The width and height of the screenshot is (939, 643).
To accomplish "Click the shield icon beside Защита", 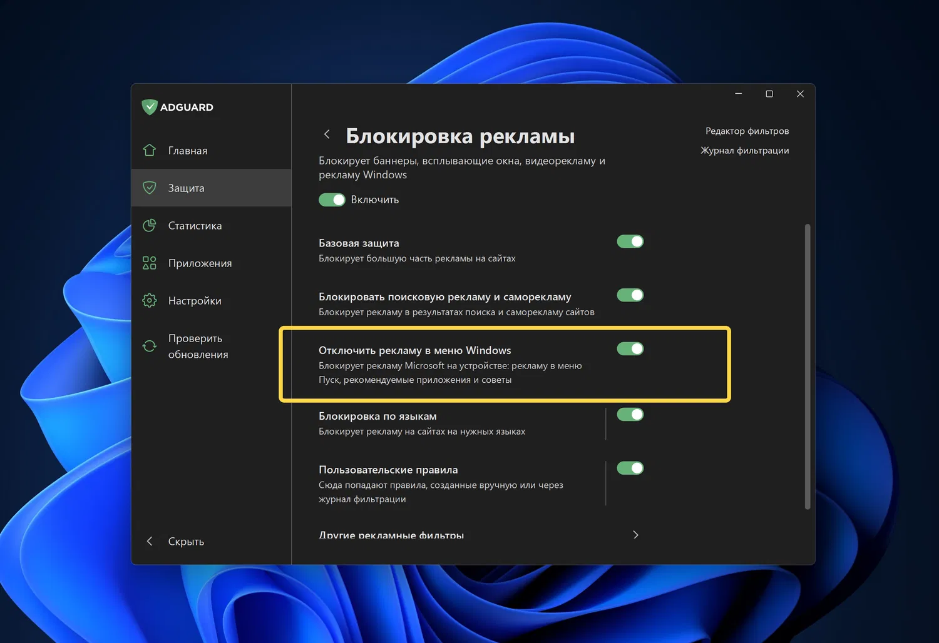I will click(x=149, y=188).
